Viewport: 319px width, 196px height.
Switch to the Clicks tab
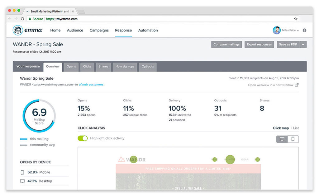(x=87, y=67)
